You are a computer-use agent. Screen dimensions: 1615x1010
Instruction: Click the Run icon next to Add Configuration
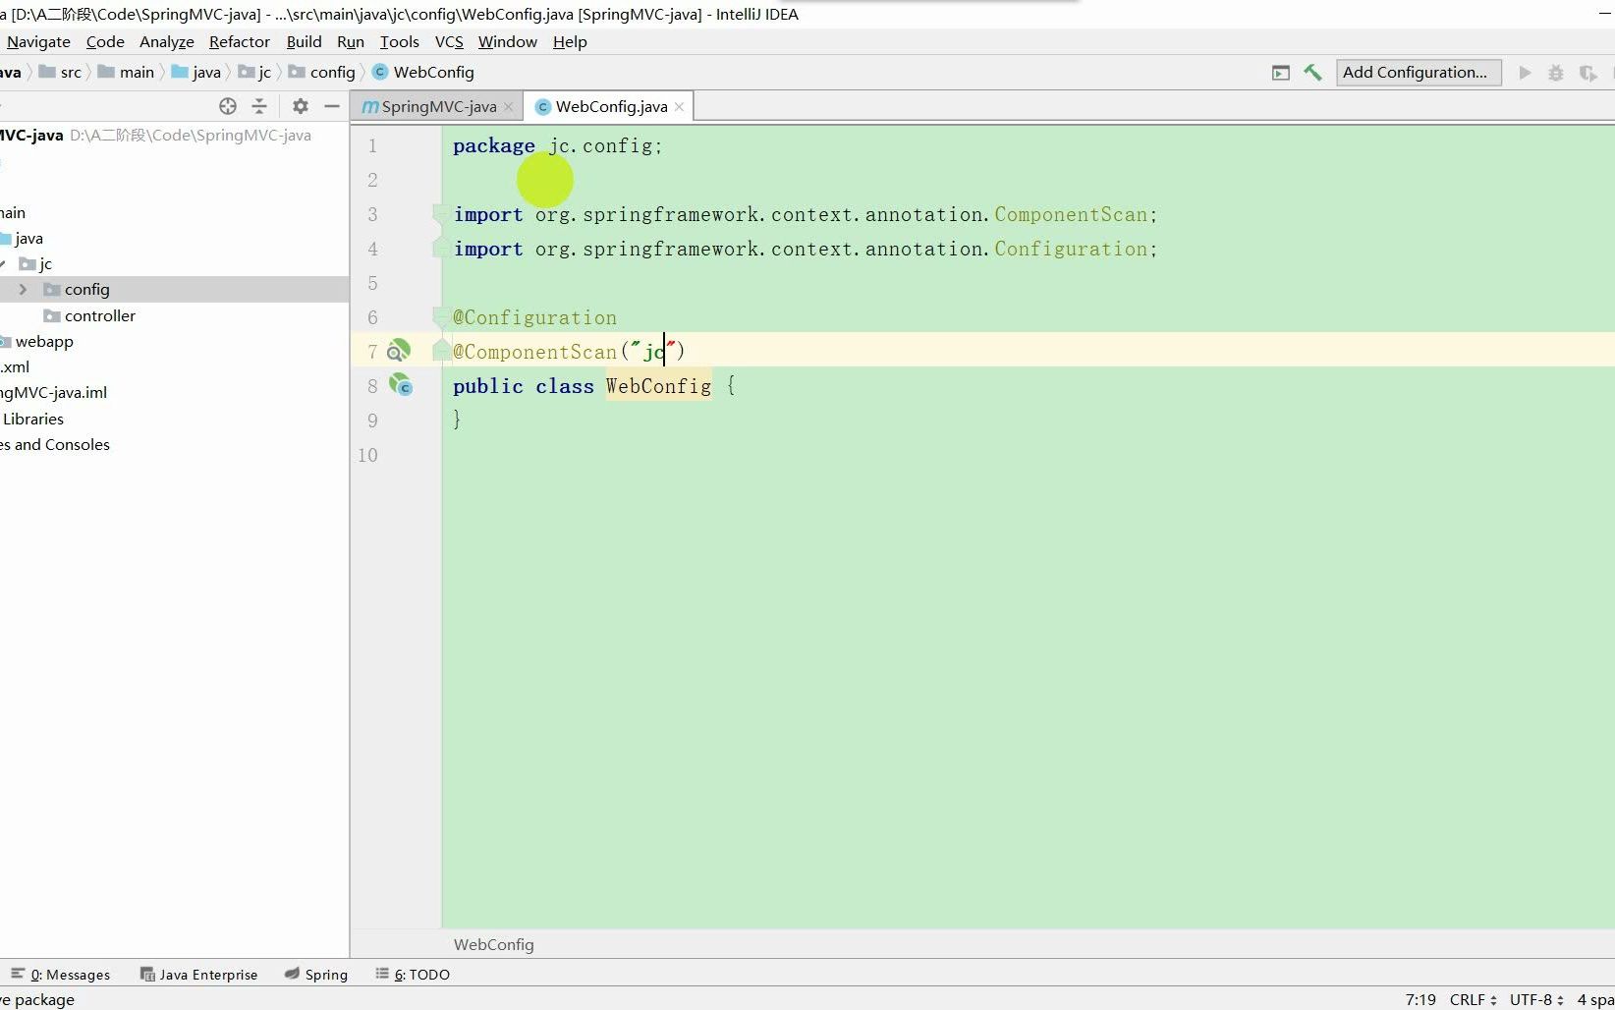coord(1524,73)
